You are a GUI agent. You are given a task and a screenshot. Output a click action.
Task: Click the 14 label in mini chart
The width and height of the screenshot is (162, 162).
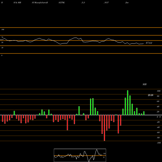(104, 154)
